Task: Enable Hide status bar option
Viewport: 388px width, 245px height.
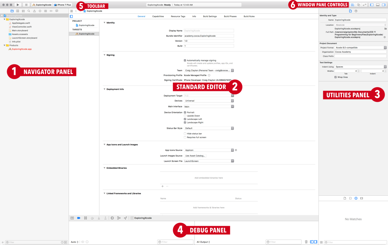Action: click(185, 134)
